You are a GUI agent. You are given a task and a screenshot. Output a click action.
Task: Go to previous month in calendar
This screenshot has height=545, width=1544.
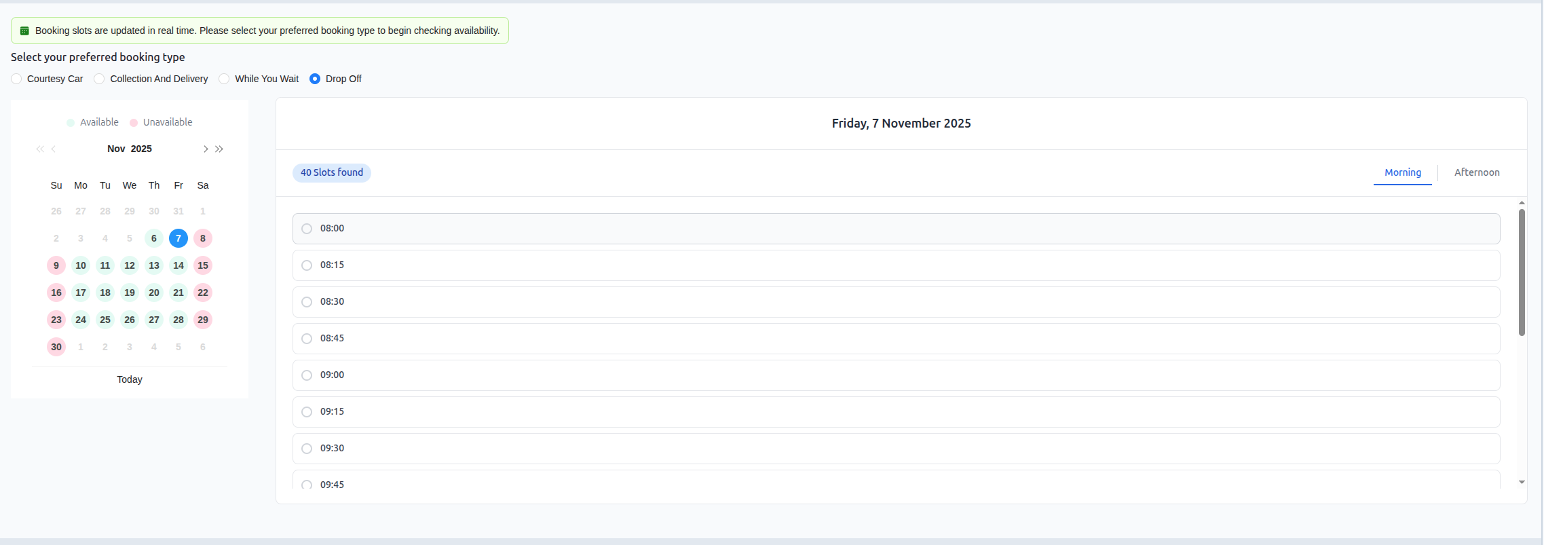[54, 149]
